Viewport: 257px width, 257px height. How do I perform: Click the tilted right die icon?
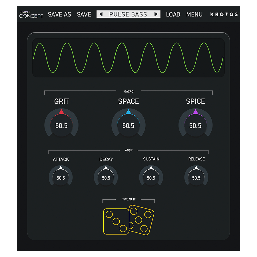tap(142, 220)
